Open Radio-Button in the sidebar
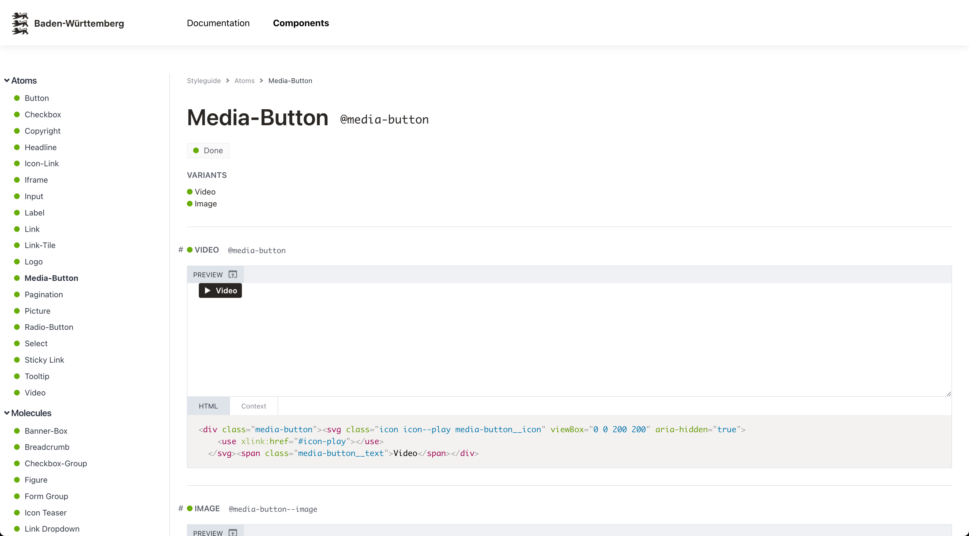 49,327
